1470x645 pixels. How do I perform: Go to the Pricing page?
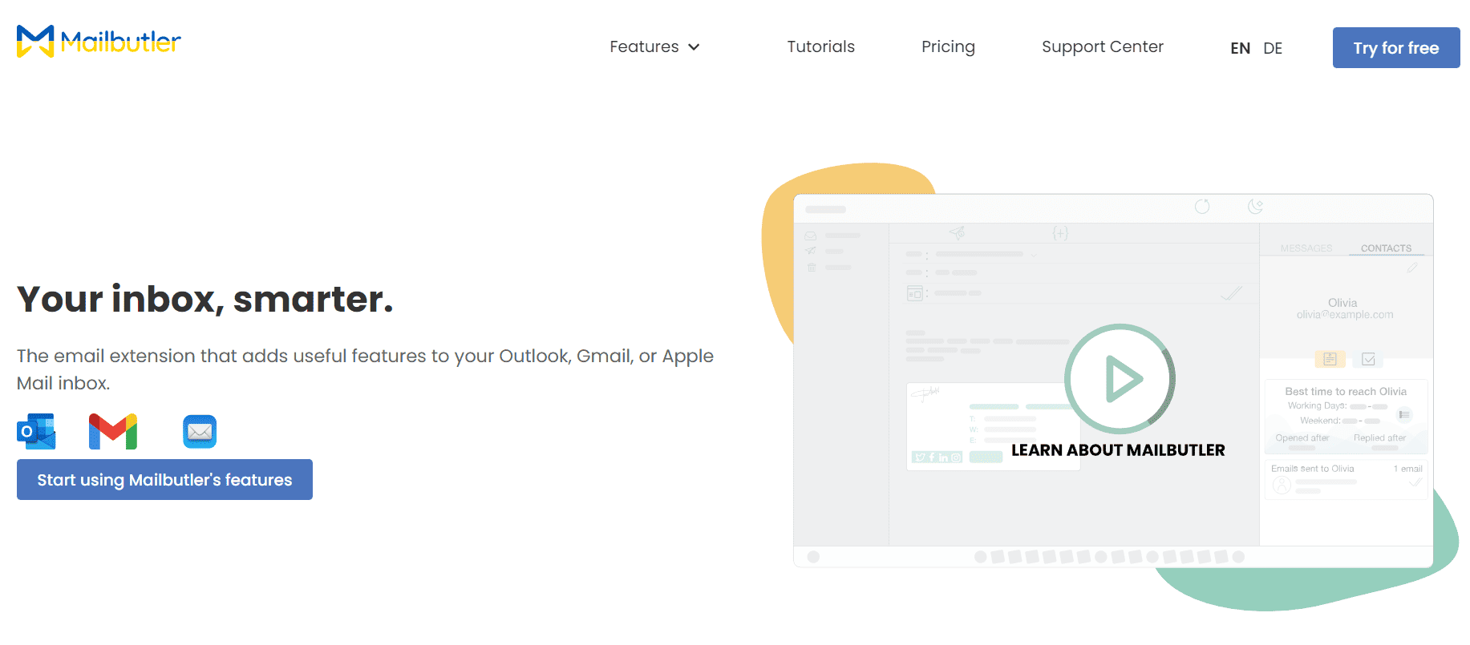948,46
